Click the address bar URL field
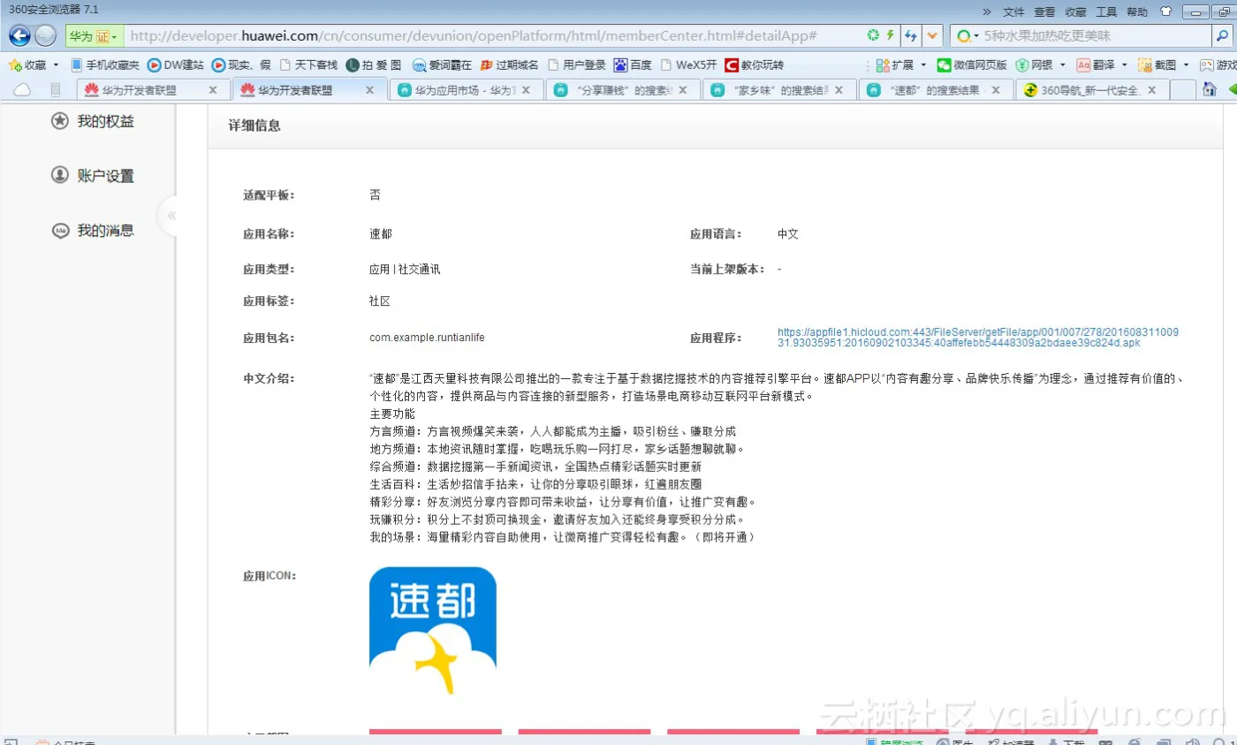This screenshot has width=1237, height=745. click(493, 36)
